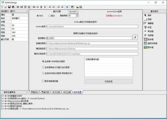Increase 刷新频率 with the up arrow
167x119 pixels.
[x=78, y=15]
